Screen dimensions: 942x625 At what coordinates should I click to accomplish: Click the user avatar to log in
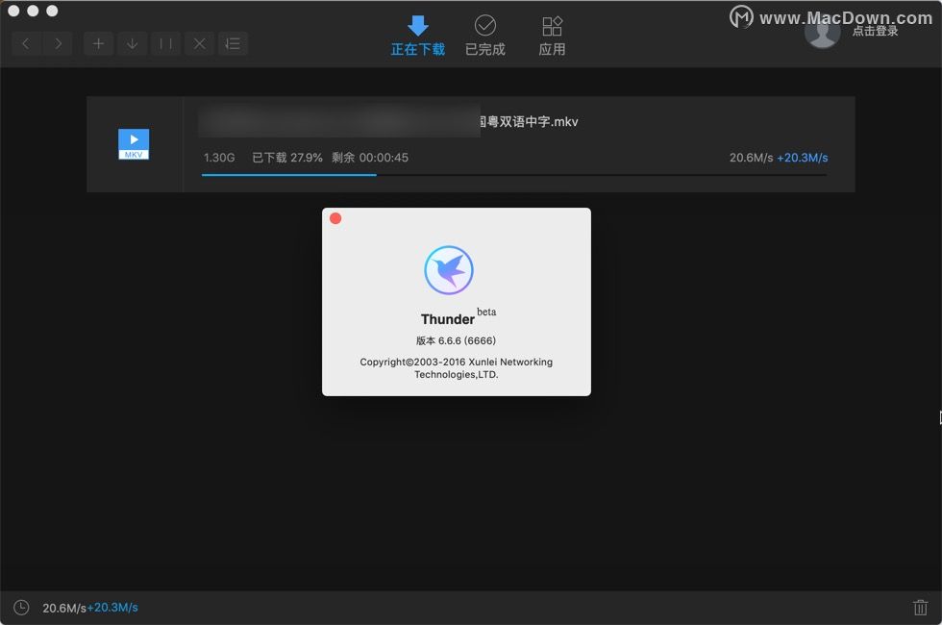pyautogui.click(x=823, y=31)
